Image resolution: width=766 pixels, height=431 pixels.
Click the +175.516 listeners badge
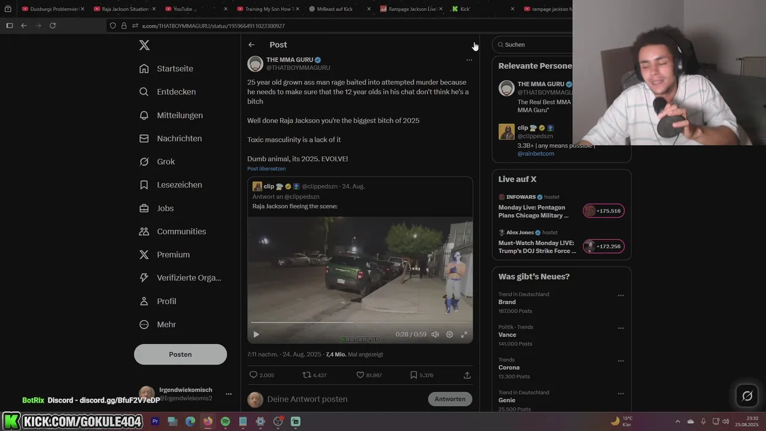604,211
